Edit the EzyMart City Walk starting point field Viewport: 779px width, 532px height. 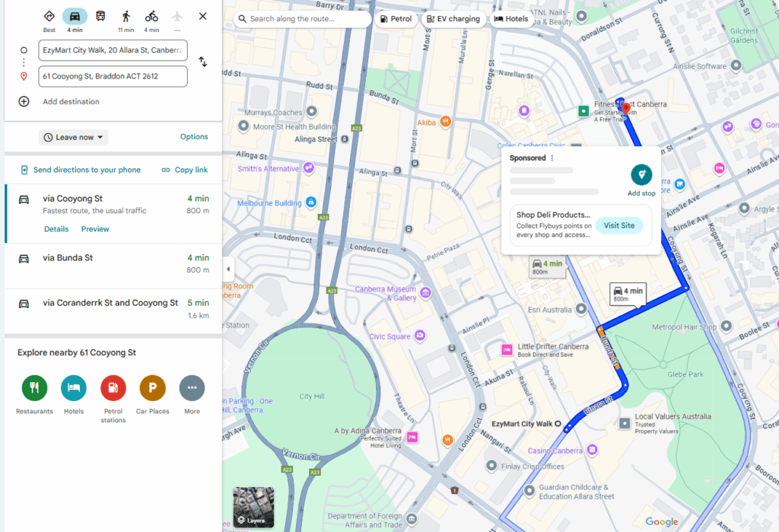113,50
